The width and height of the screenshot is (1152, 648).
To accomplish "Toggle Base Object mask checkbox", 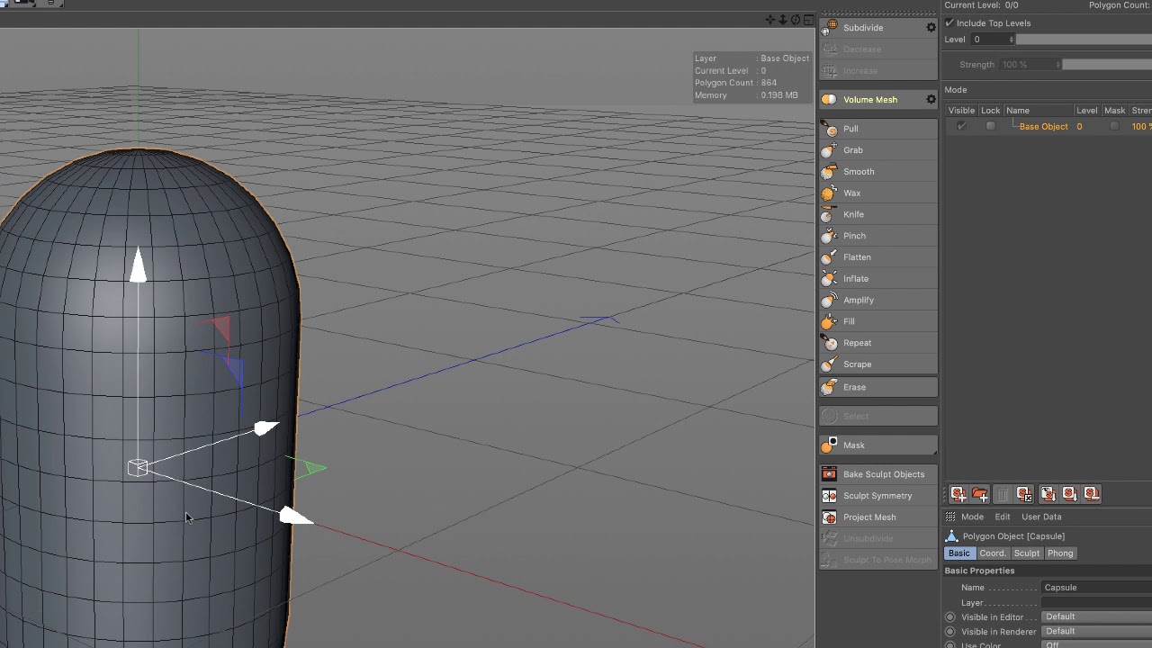I will click(1114, 126).
